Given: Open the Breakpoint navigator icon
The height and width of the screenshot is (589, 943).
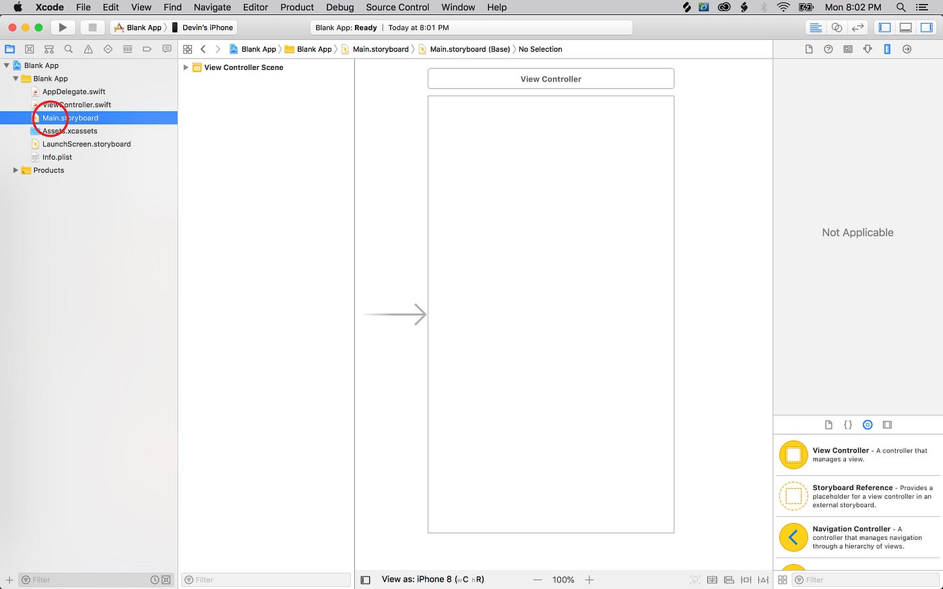Looking at the screenshot, I should [x=147, y=49].
